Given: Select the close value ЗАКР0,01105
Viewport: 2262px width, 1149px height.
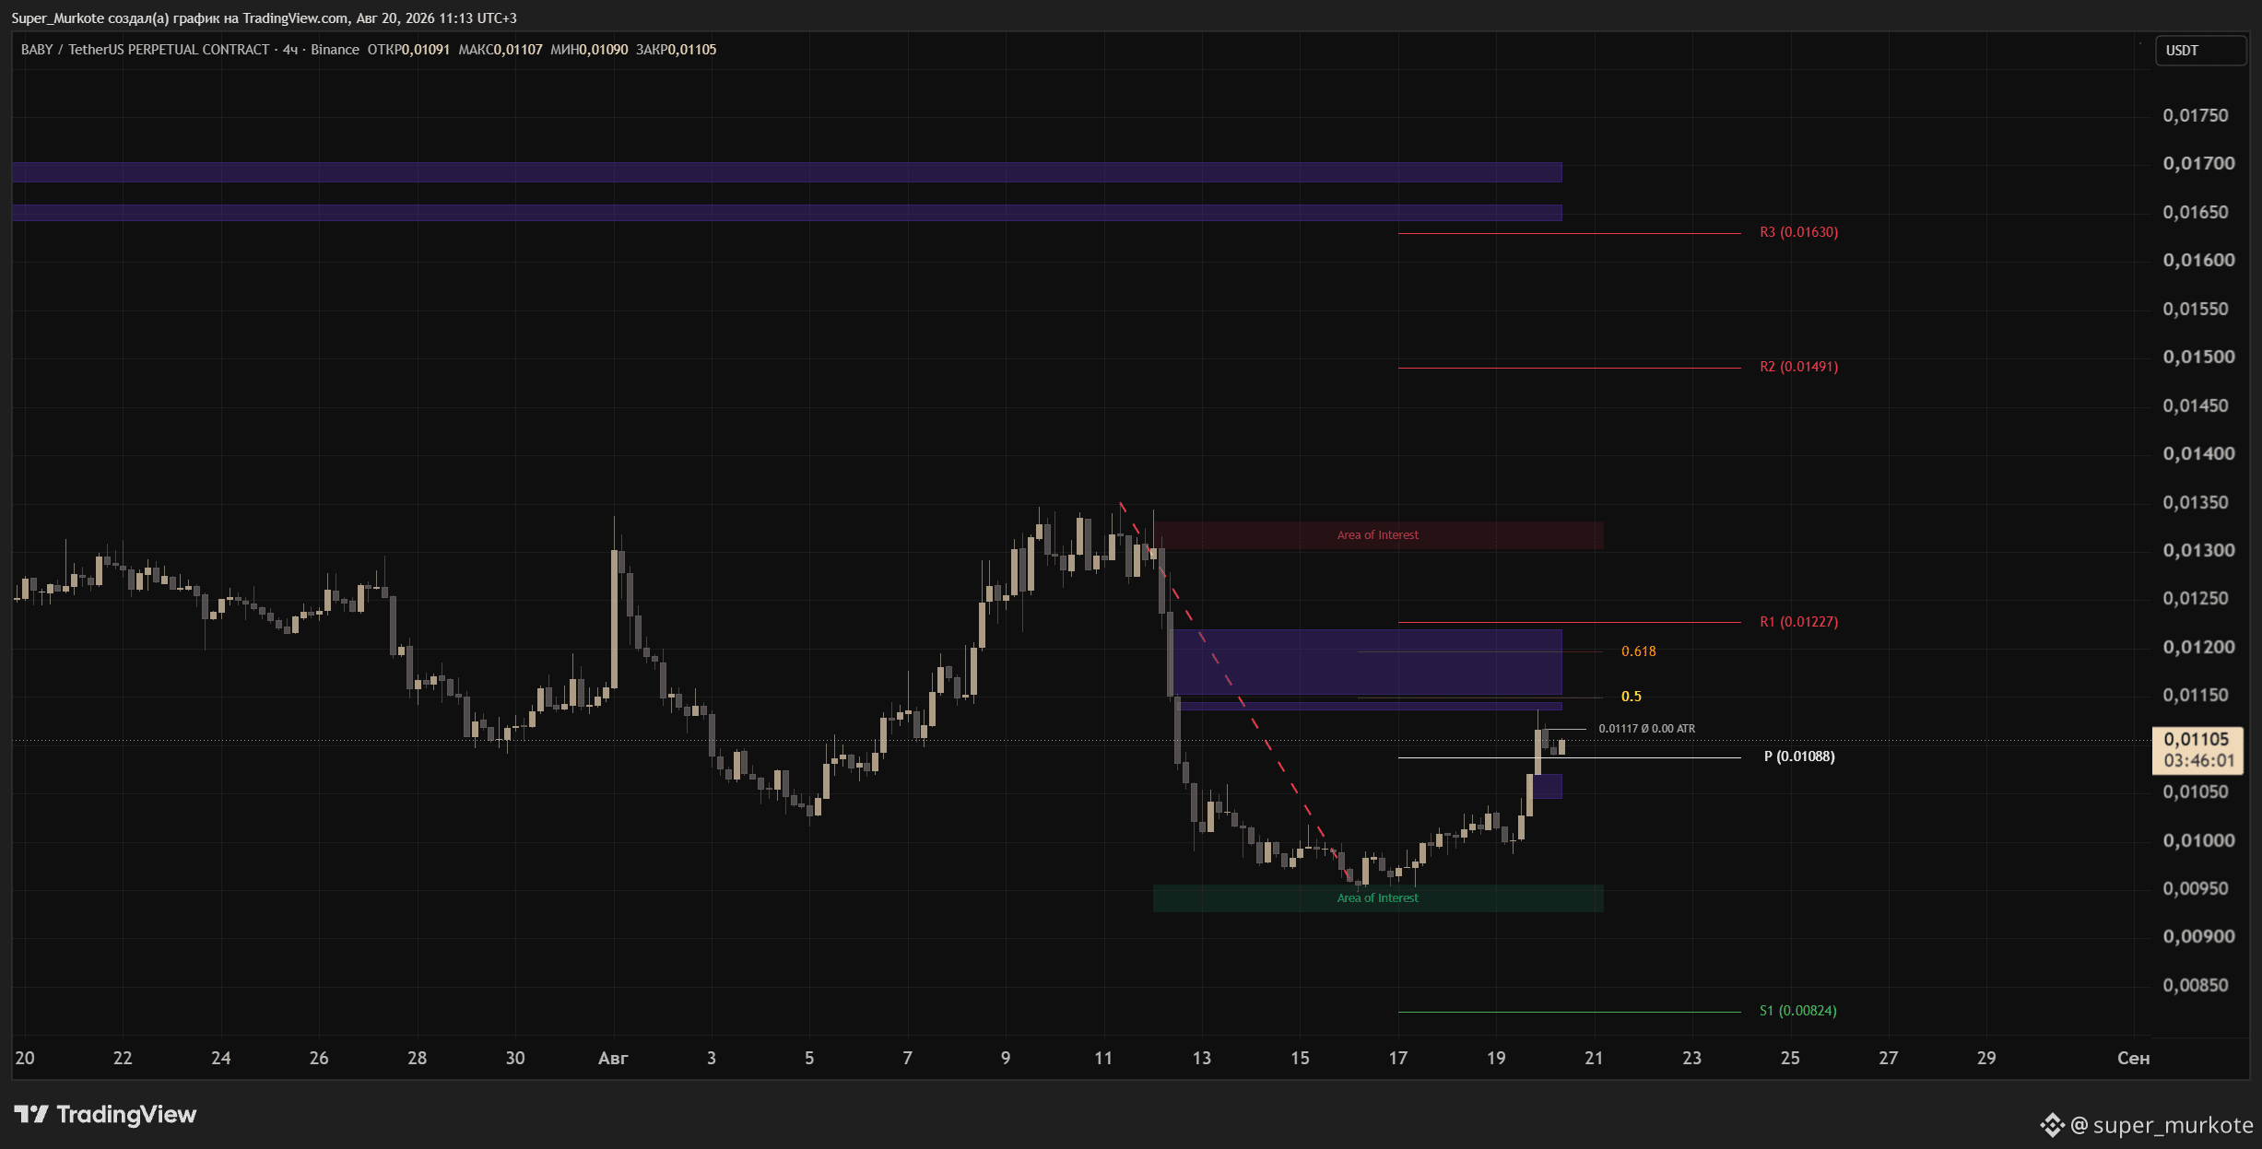Looking at the screenshot, I should tap(676, 50).
